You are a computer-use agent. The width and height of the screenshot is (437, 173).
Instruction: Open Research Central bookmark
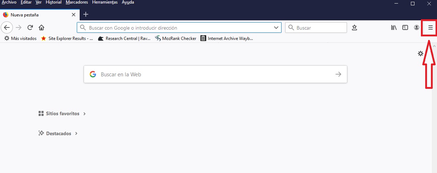coord(124,38)
